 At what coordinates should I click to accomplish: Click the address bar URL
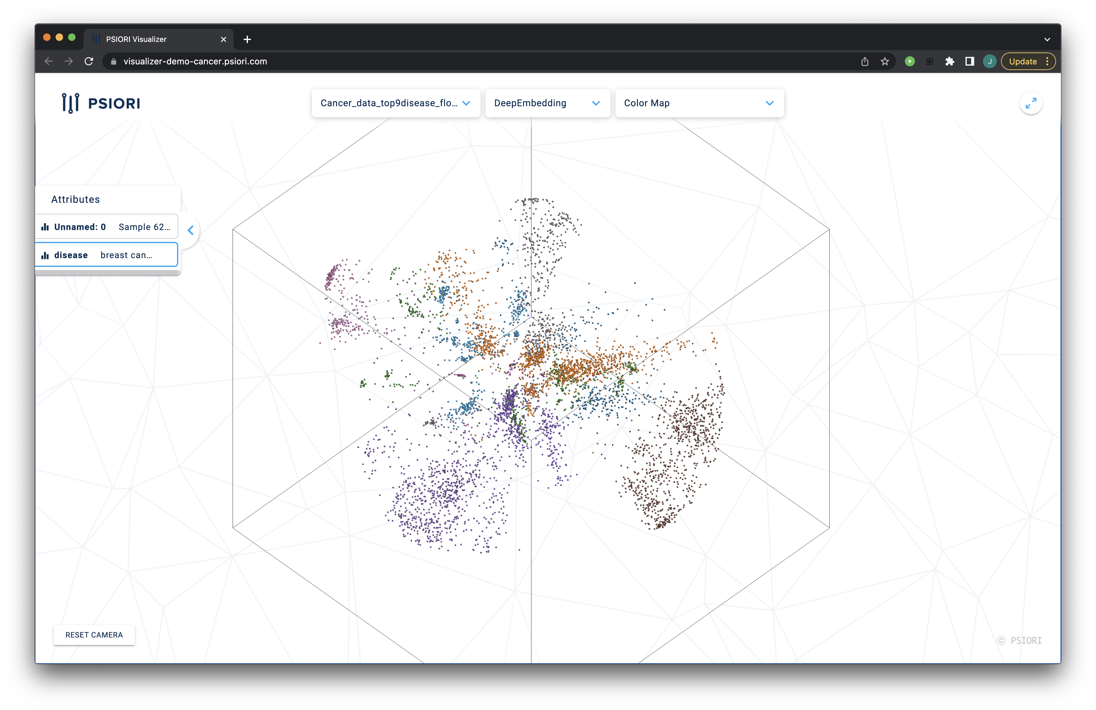pos(195,61)
